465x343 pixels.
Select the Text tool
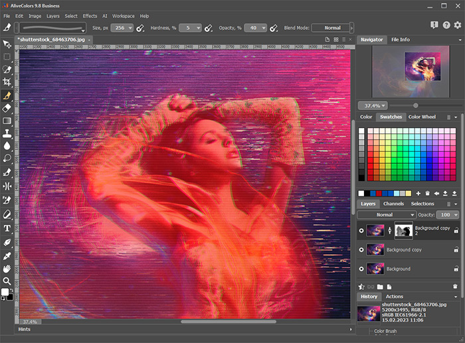[7, 228]
